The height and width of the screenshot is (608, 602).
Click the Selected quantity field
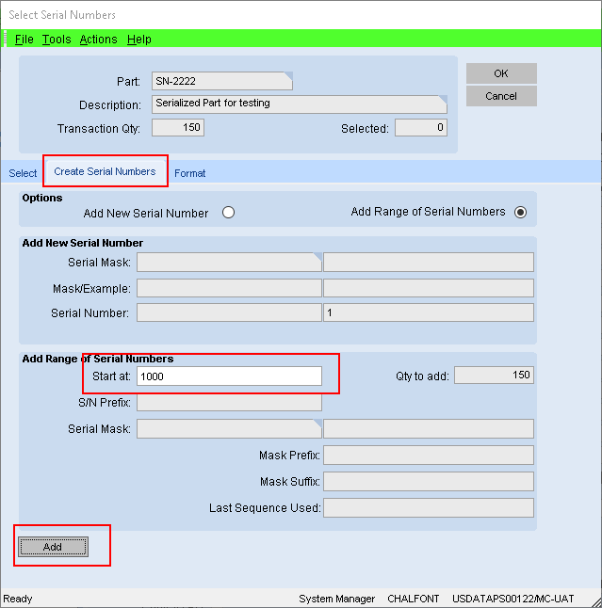[x=421, y=128]
